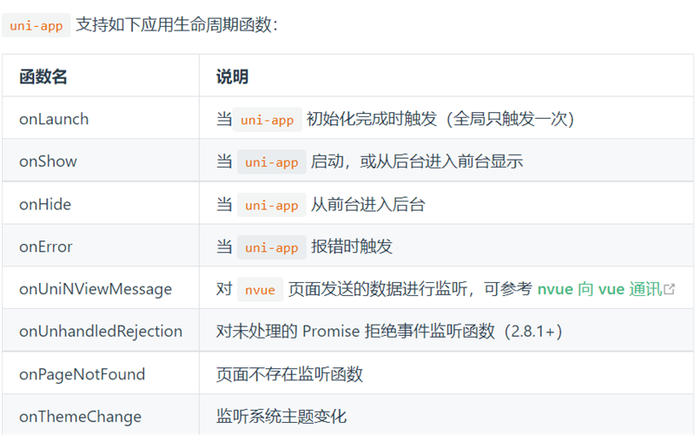Viewport: 695px width, 435px height.
Task: Click the uni-app tag in onLaunch description
Action: pyautogui.click(x=268, y=120)
